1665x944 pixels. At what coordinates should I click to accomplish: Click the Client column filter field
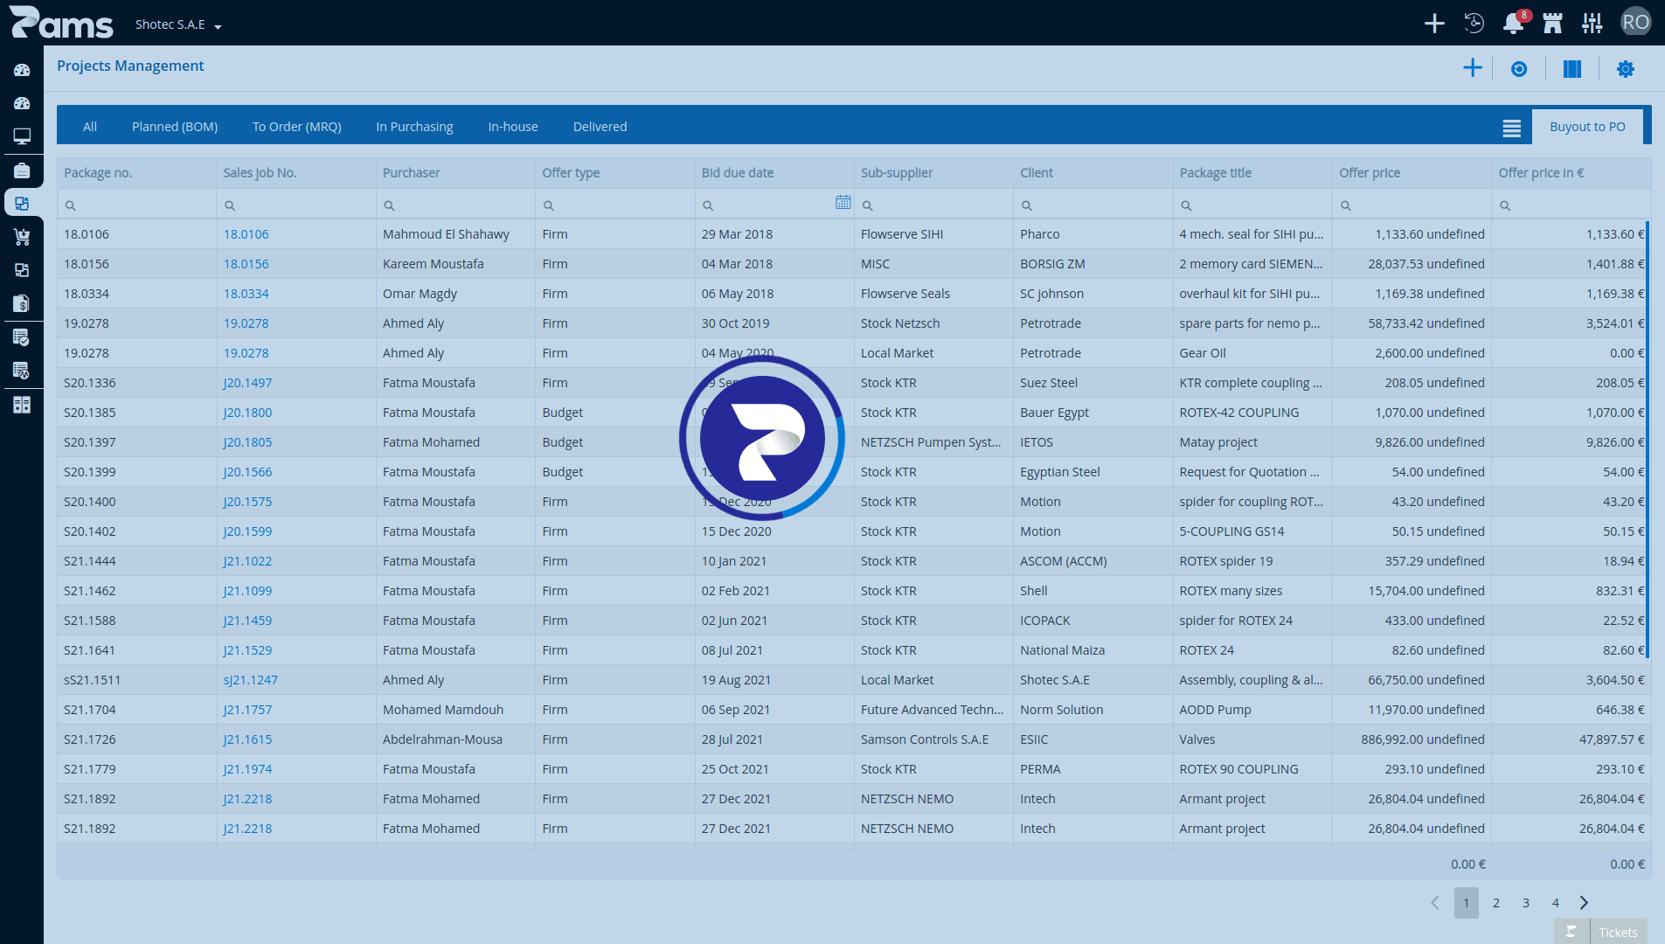1093,205
